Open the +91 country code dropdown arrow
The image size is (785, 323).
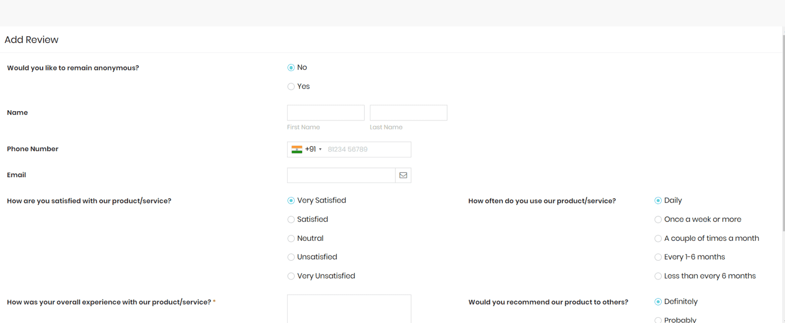[320, 149]
